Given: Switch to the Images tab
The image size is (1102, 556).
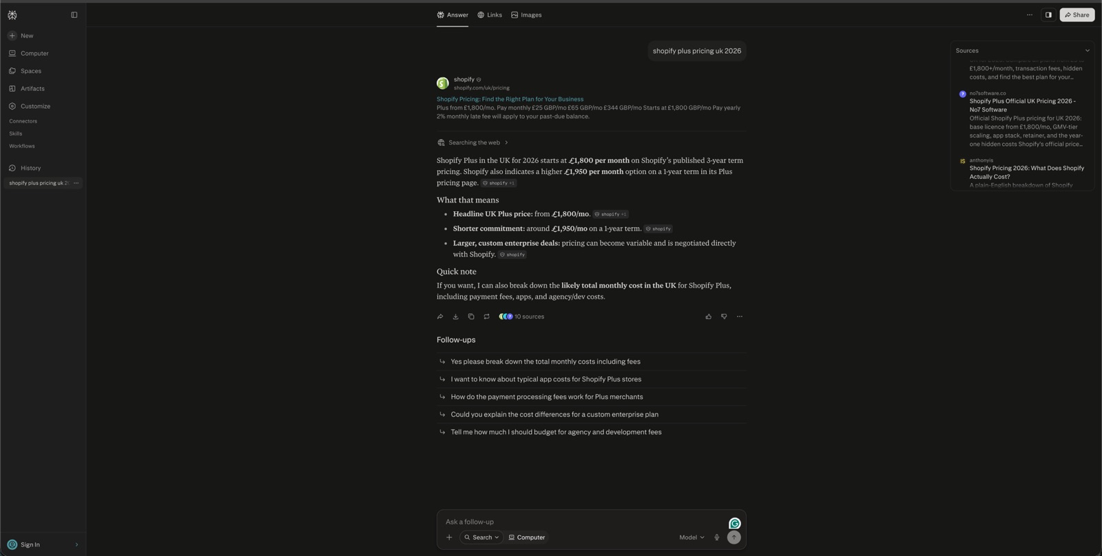Looking at the screenshot, I should pyautogui.click(x=526, y=14).
